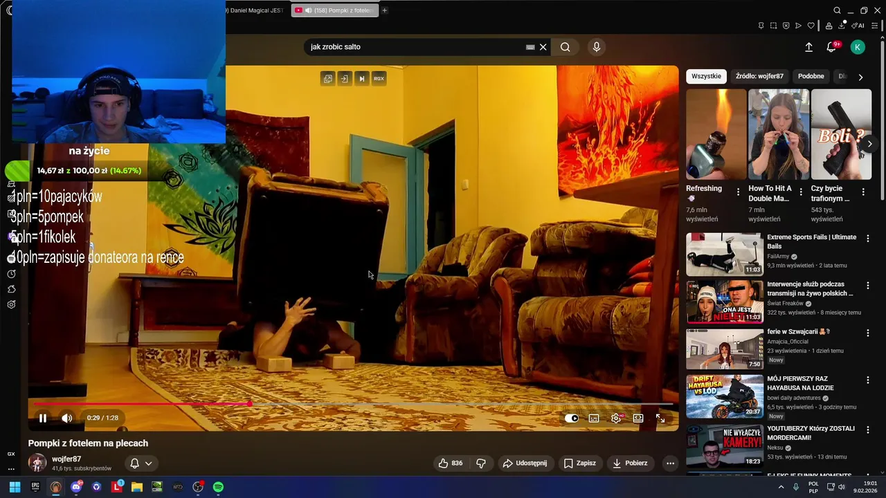This screenshot has width=886, height=498.
Task: Open 'MÓJ PIERWSZY RAZ HAYABUSA' video title
Action: click(800, 383)
